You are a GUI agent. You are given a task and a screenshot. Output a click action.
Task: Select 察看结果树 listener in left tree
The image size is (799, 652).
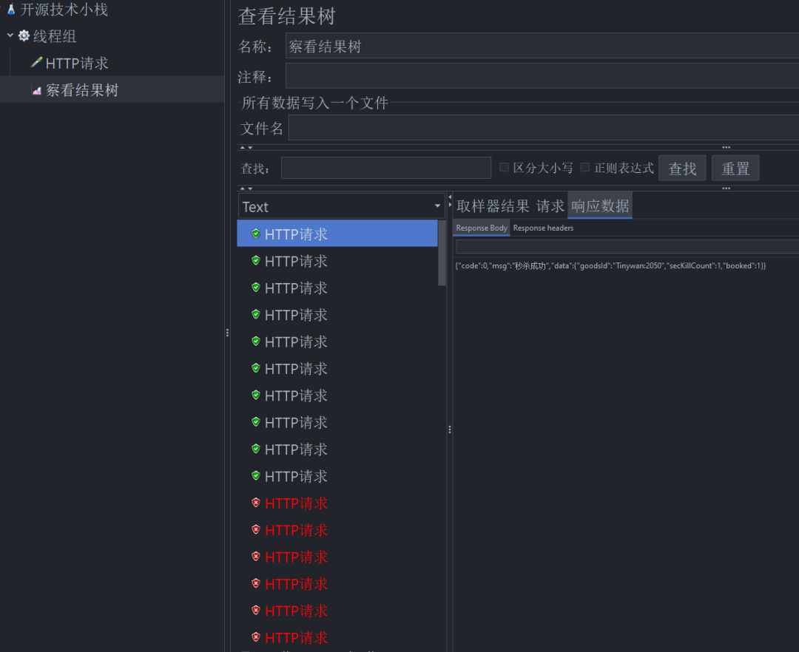[82, 90]
